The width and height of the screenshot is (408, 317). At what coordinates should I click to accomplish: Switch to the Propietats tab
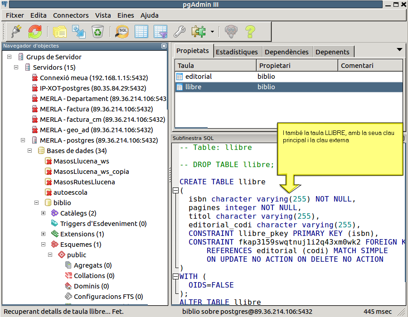[x=193, y=51]
